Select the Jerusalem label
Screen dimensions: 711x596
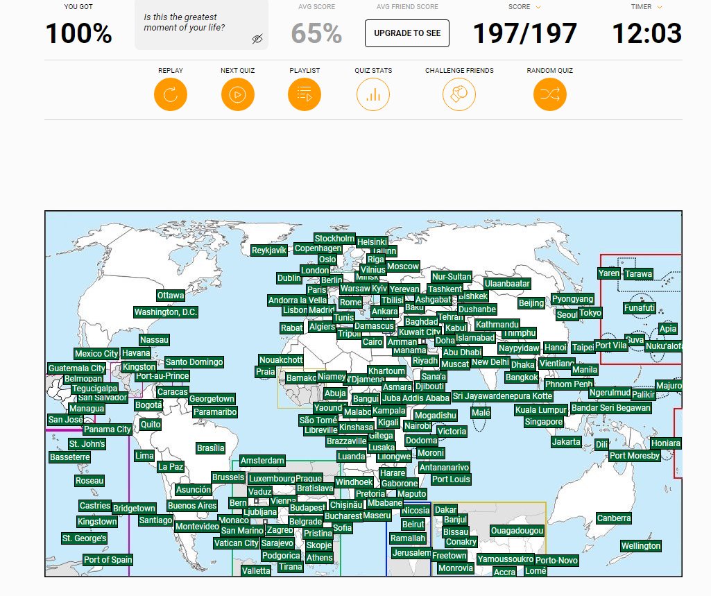(411, 553)
